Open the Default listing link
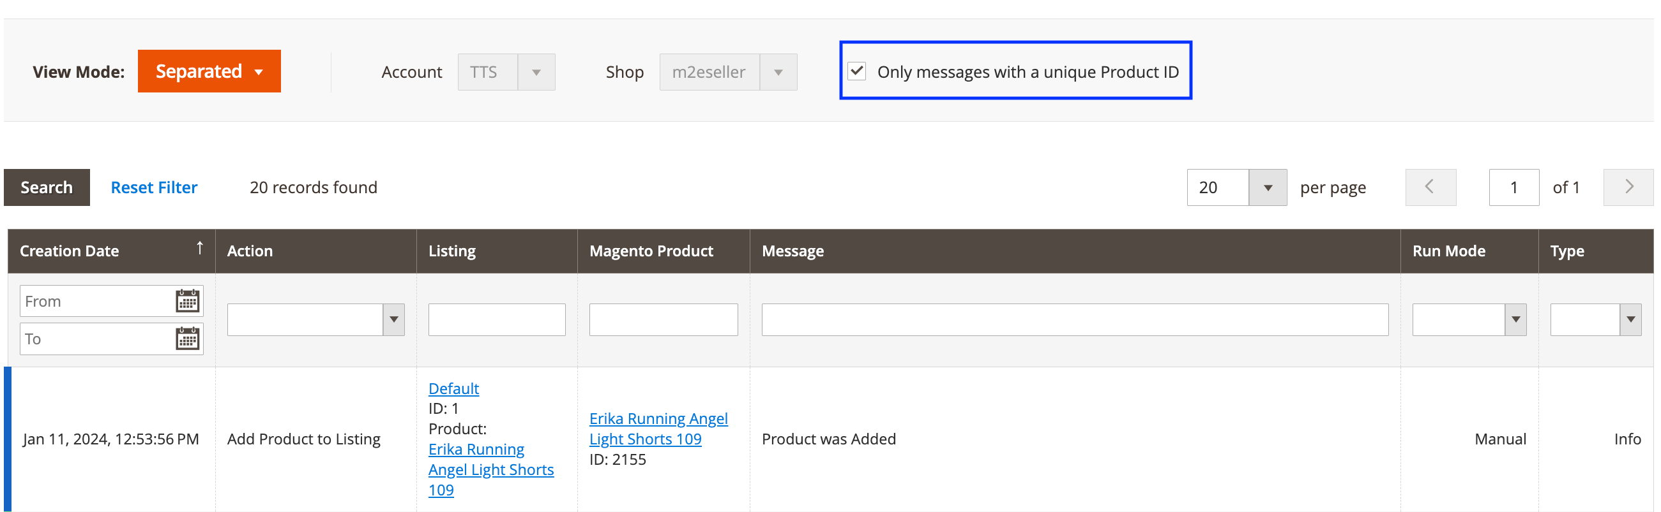Screen dimensions: 1661x512 click(453, 388)
